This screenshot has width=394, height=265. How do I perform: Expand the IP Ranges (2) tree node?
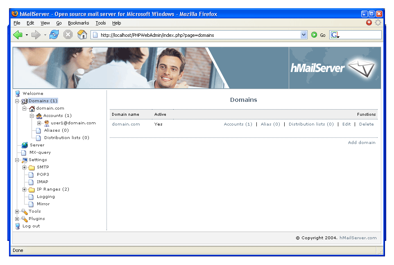[25, 189]
